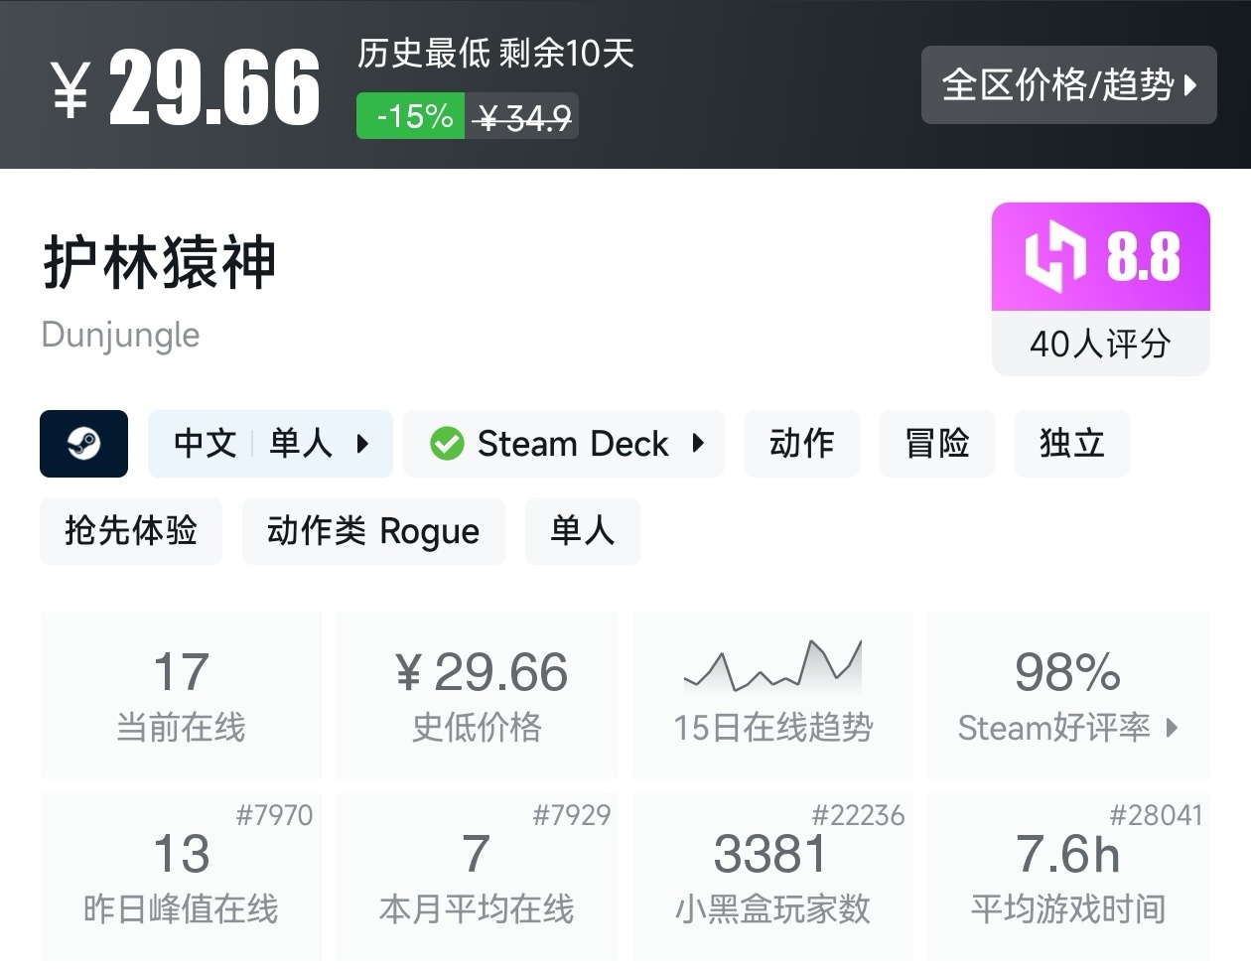Click the green -15% discount badge

pos(411,116)
